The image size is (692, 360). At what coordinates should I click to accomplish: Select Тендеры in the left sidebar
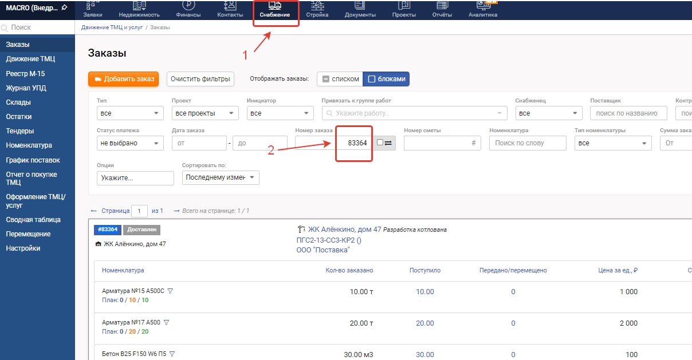point(20,131)
